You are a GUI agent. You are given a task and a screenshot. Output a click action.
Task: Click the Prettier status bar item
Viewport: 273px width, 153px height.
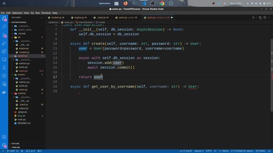[261, 151]
